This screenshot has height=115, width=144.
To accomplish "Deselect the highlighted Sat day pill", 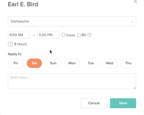I will click(34, 63).
